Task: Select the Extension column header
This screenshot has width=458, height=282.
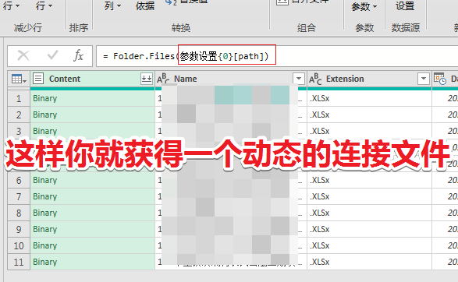Action: [x=369, y=79]
